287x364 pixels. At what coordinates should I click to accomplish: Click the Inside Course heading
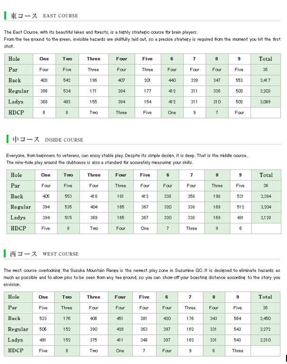tap(46, 140)
